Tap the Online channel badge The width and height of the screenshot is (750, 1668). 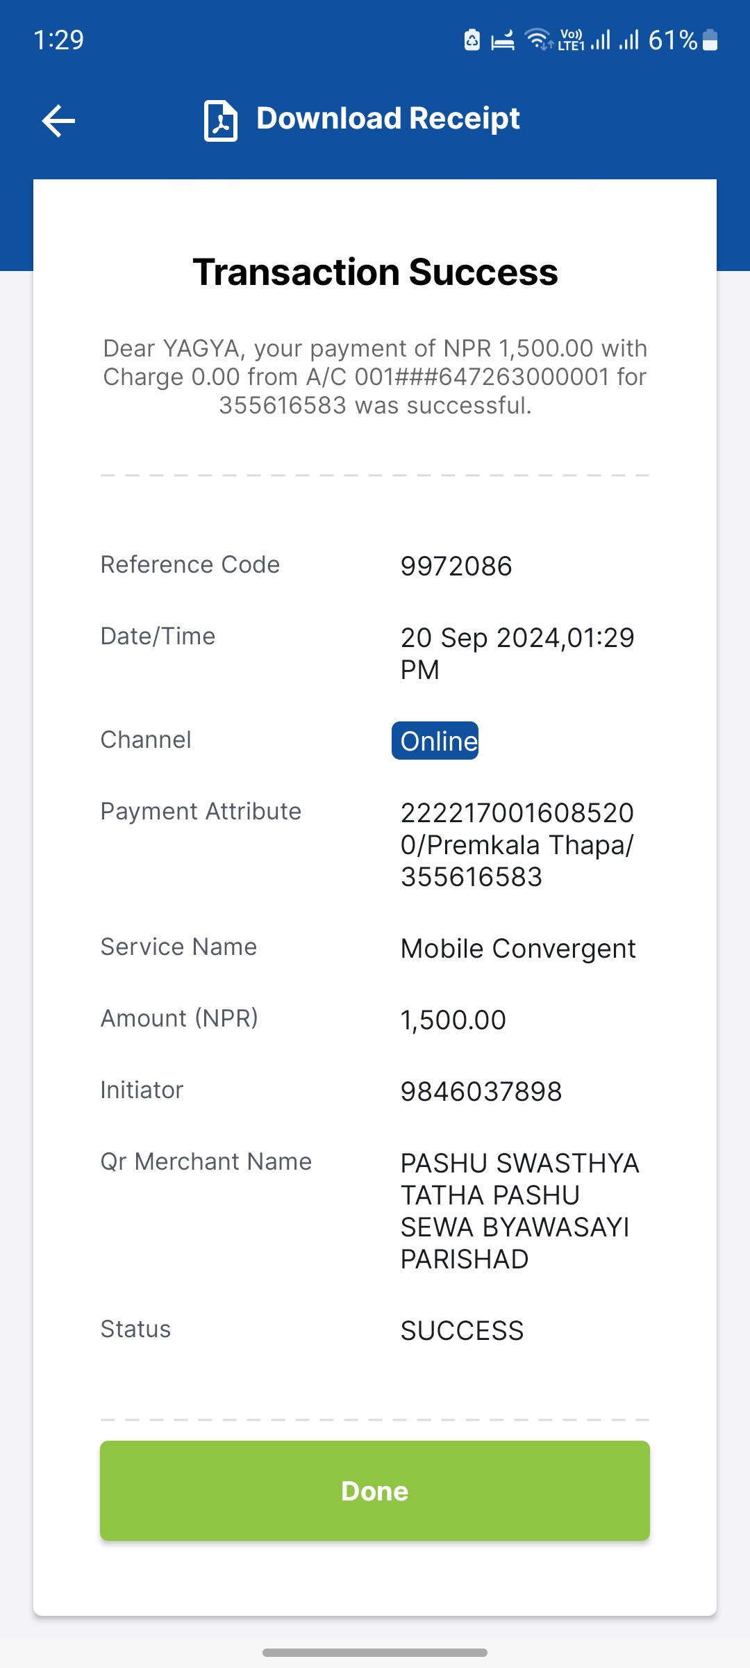click(x=435, y=741)
